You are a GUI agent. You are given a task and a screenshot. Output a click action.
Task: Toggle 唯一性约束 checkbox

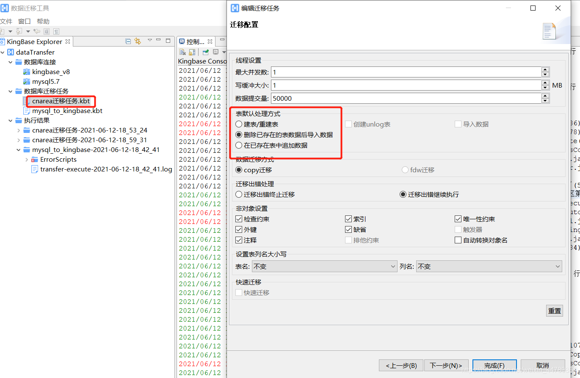(x=458, y=219)
